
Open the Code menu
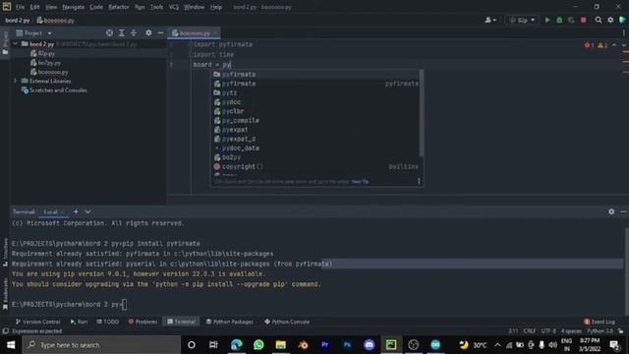coord(96,7)
